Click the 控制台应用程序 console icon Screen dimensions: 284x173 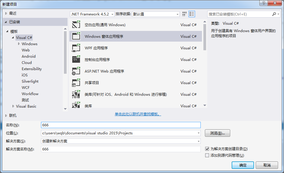pyautogui.click(x=76, y=59)
